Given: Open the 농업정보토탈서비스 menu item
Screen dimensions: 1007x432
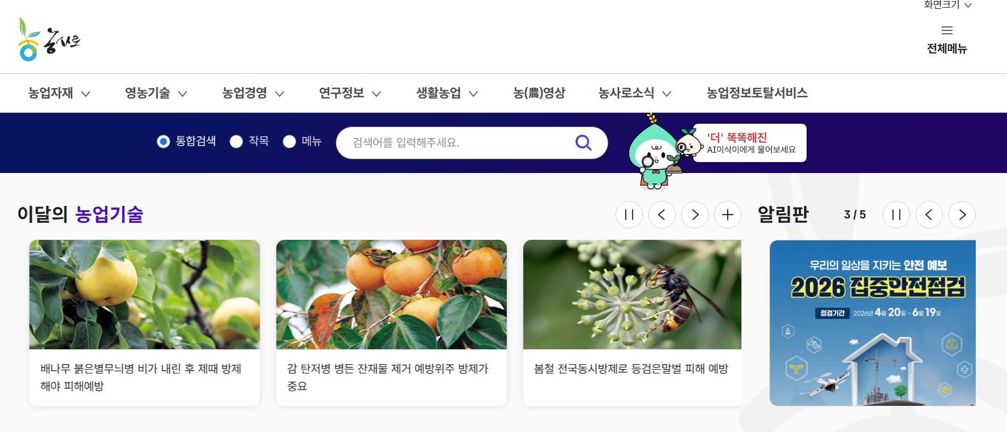Looking at the screenshot, I should [757, 93].
